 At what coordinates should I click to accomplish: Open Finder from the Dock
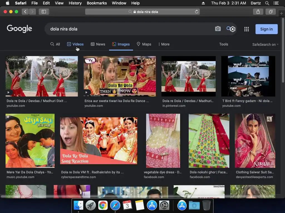coord(78,205)
